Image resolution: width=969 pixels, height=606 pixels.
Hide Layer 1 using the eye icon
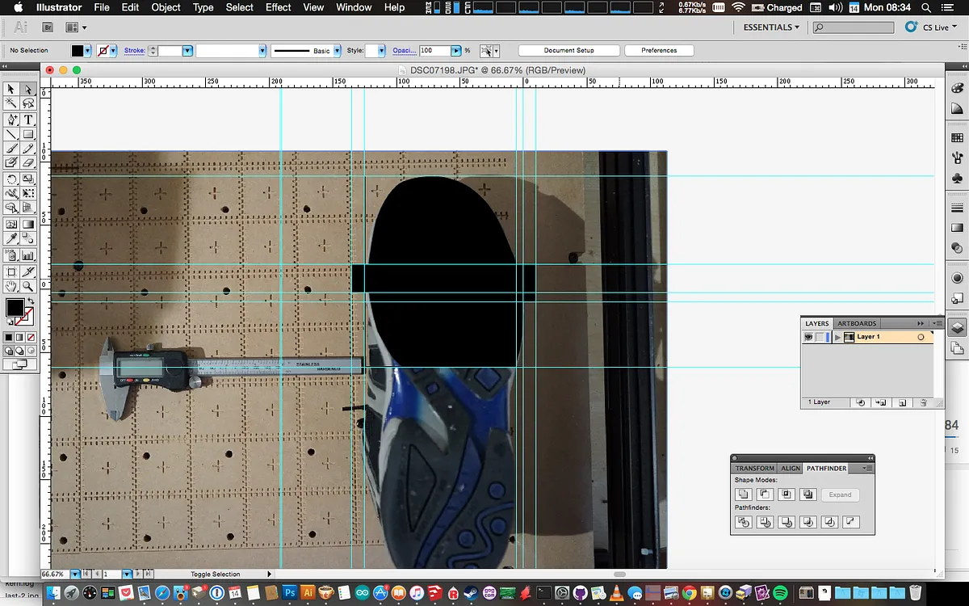click(x=807, y=337)
